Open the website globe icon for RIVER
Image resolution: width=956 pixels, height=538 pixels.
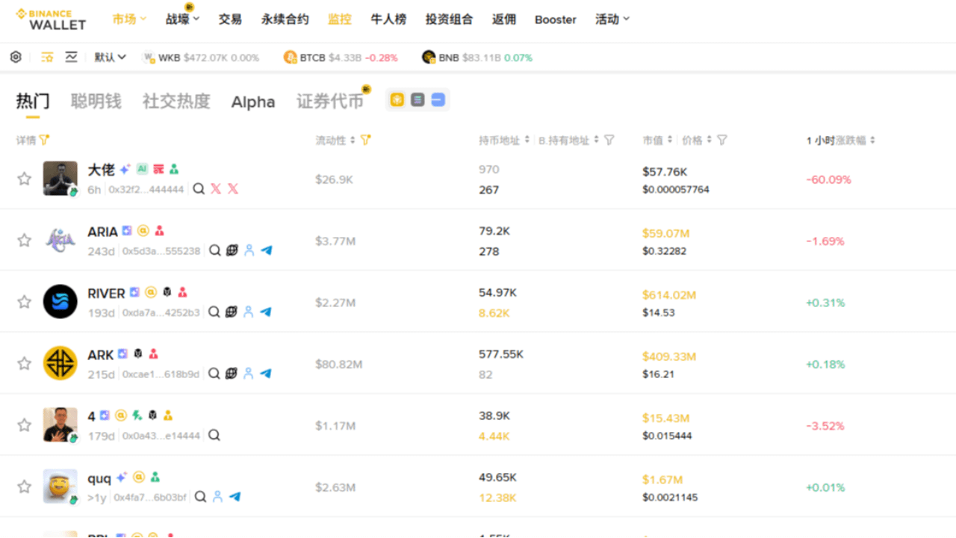(232, 312)
